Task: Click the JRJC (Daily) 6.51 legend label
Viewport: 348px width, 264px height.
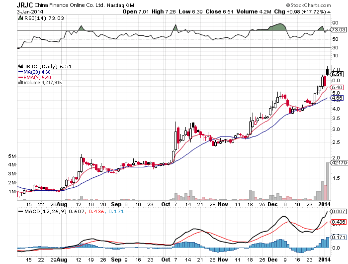Action: [x=48, y=66]
